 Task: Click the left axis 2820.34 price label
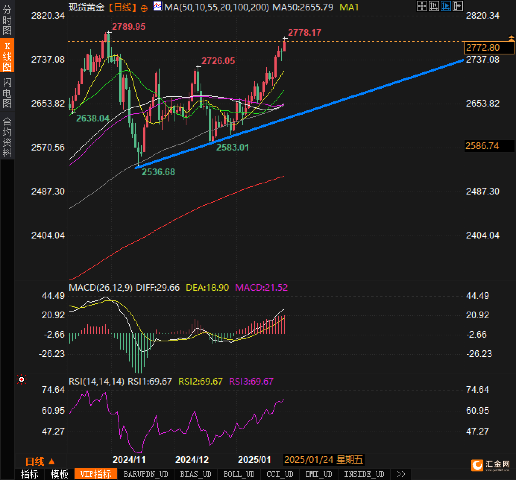point(48,15)
